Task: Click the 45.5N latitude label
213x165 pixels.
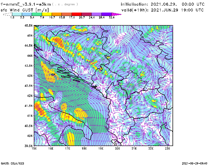Action: tap(28, 25)
